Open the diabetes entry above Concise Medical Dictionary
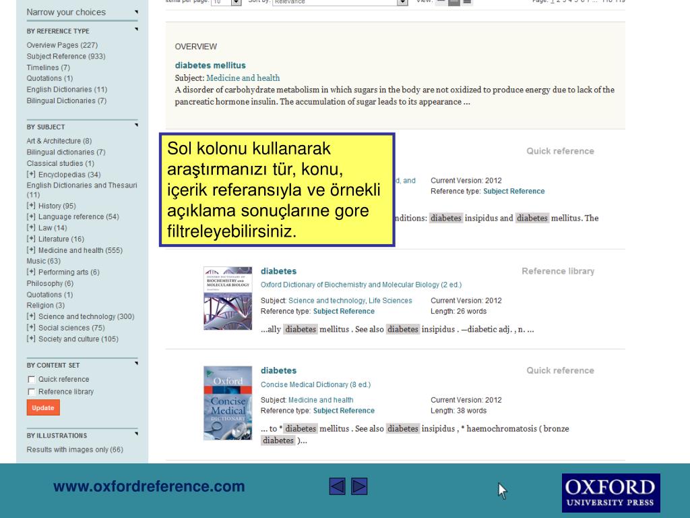 tap(278, 370)
